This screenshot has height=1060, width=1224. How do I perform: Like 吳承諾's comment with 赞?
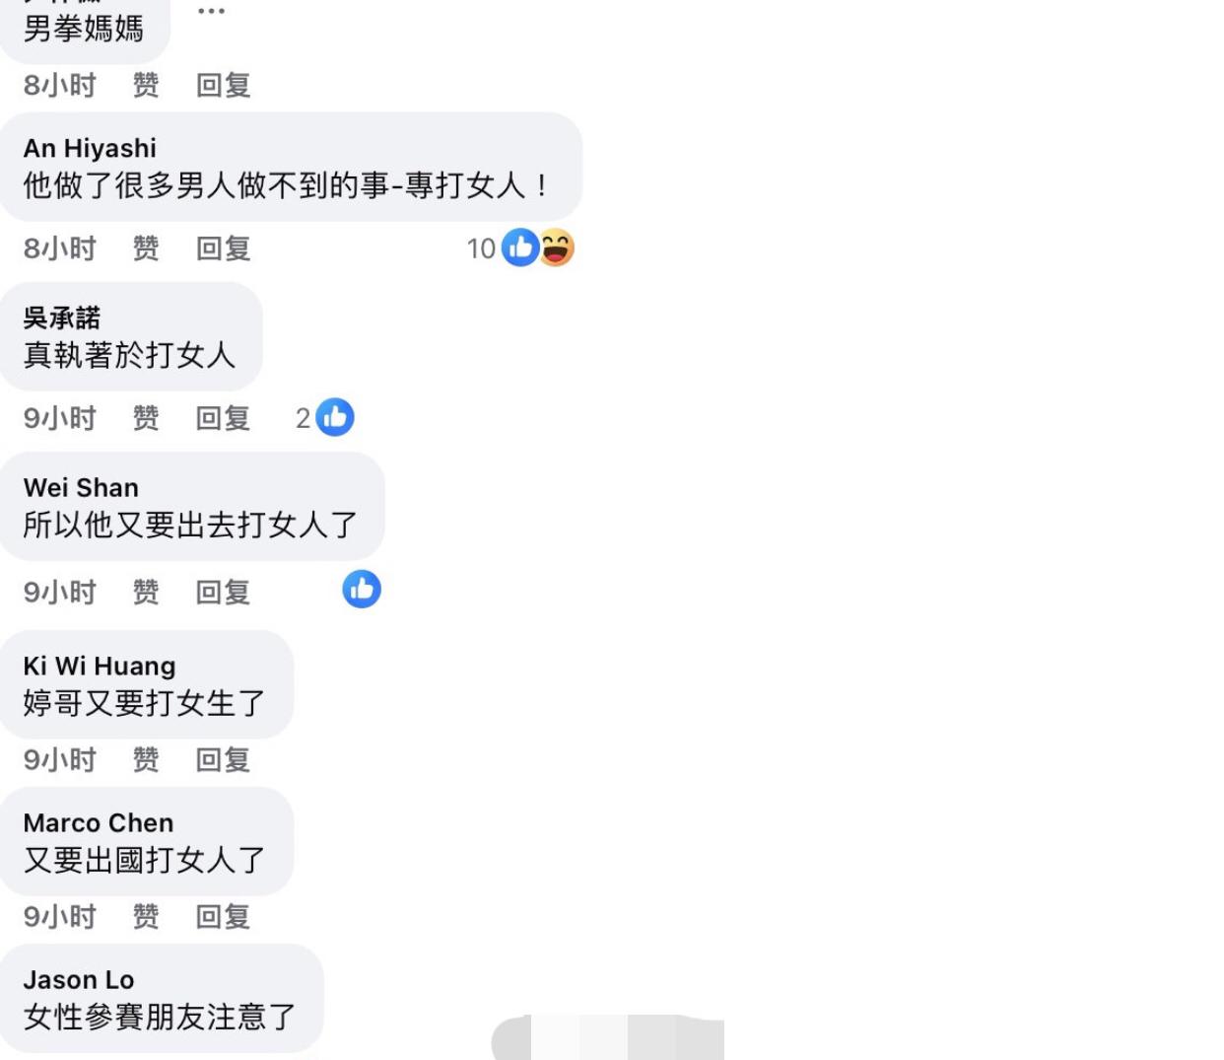(x=146, y=418)
